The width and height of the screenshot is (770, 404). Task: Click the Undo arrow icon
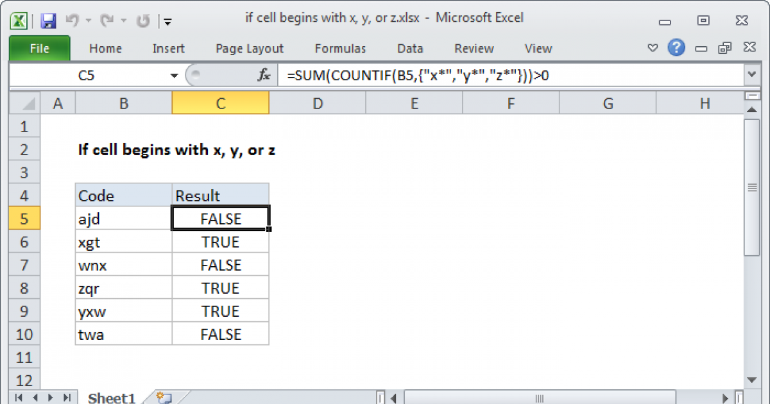click(72, 21)
